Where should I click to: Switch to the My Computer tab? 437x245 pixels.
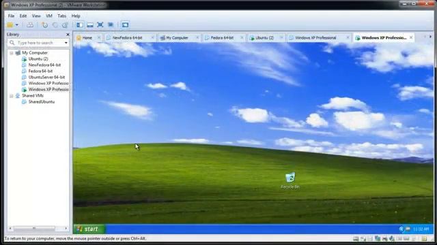click(x=177, y=38)
